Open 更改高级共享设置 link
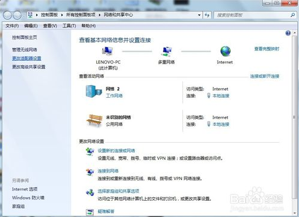The height and width of the screenshot is (217, 299). pos(29,67)
